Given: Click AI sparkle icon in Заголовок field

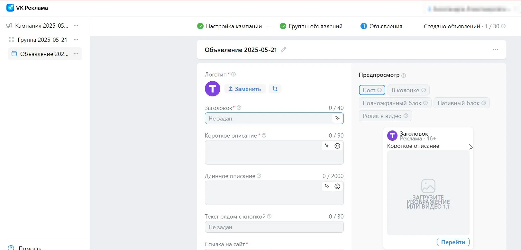Looking at the screenshot, I should click(337, 118).
